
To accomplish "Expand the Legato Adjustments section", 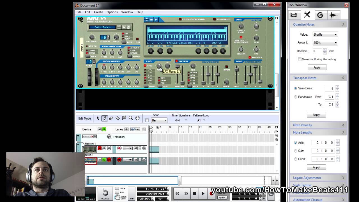I will 343,178.
